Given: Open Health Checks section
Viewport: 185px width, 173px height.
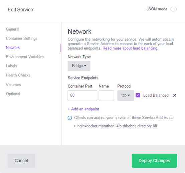Looking at the screenshot, I should (18, 75).
